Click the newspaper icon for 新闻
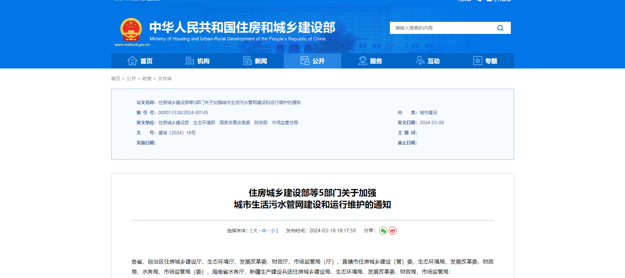This screenshot has height=278, width=625. 247,61
